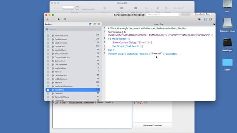This screenshot has width=237, height=133.
Task: Click the script icon beside Release
Action: click(x=53, y=72)
